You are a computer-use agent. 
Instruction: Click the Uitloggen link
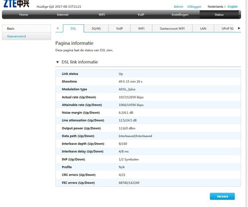tap(194, 6)
